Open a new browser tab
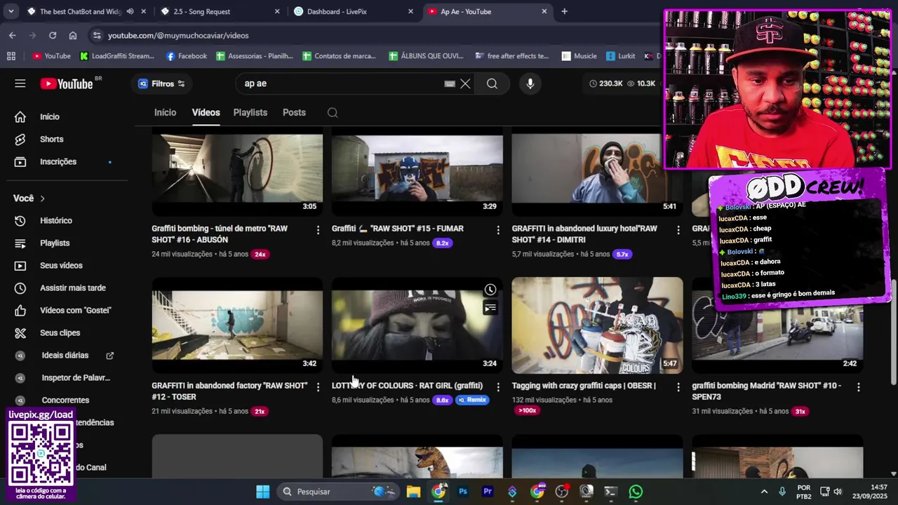This screenshot has height=505, width=898. click(x=564, y=11)
